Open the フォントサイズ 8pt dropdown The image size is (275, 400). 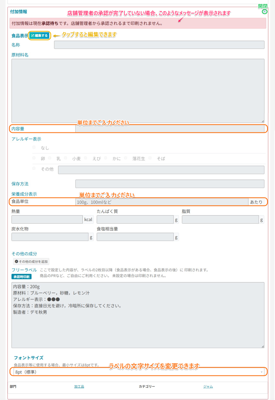pyautogui.click(x=139, y=372)
